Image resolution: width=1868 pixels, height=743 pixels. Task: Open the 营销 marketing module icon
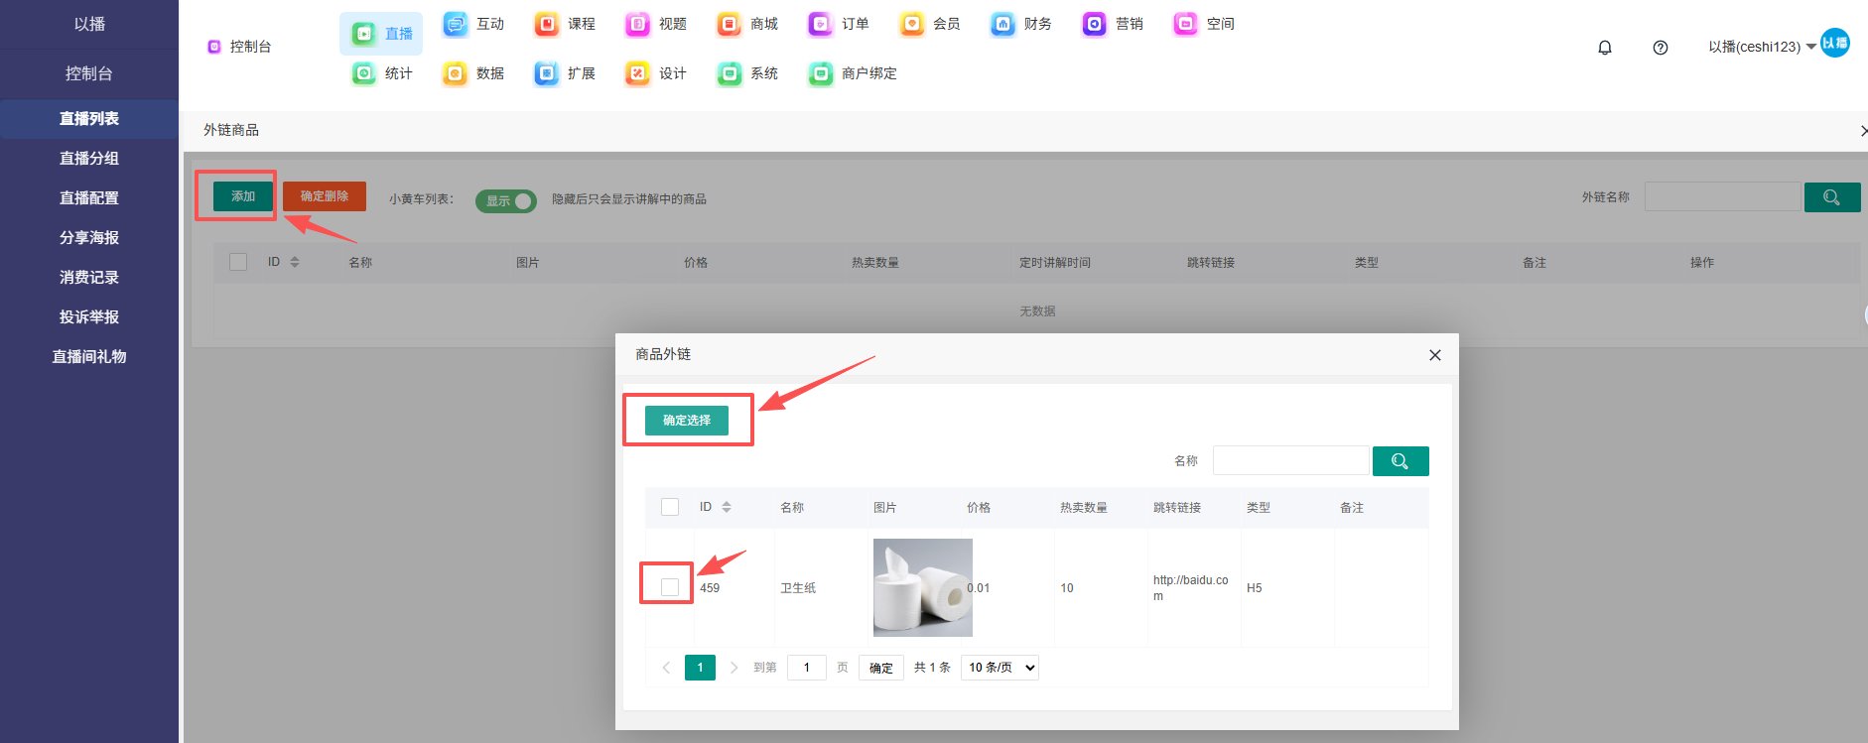1094,24
